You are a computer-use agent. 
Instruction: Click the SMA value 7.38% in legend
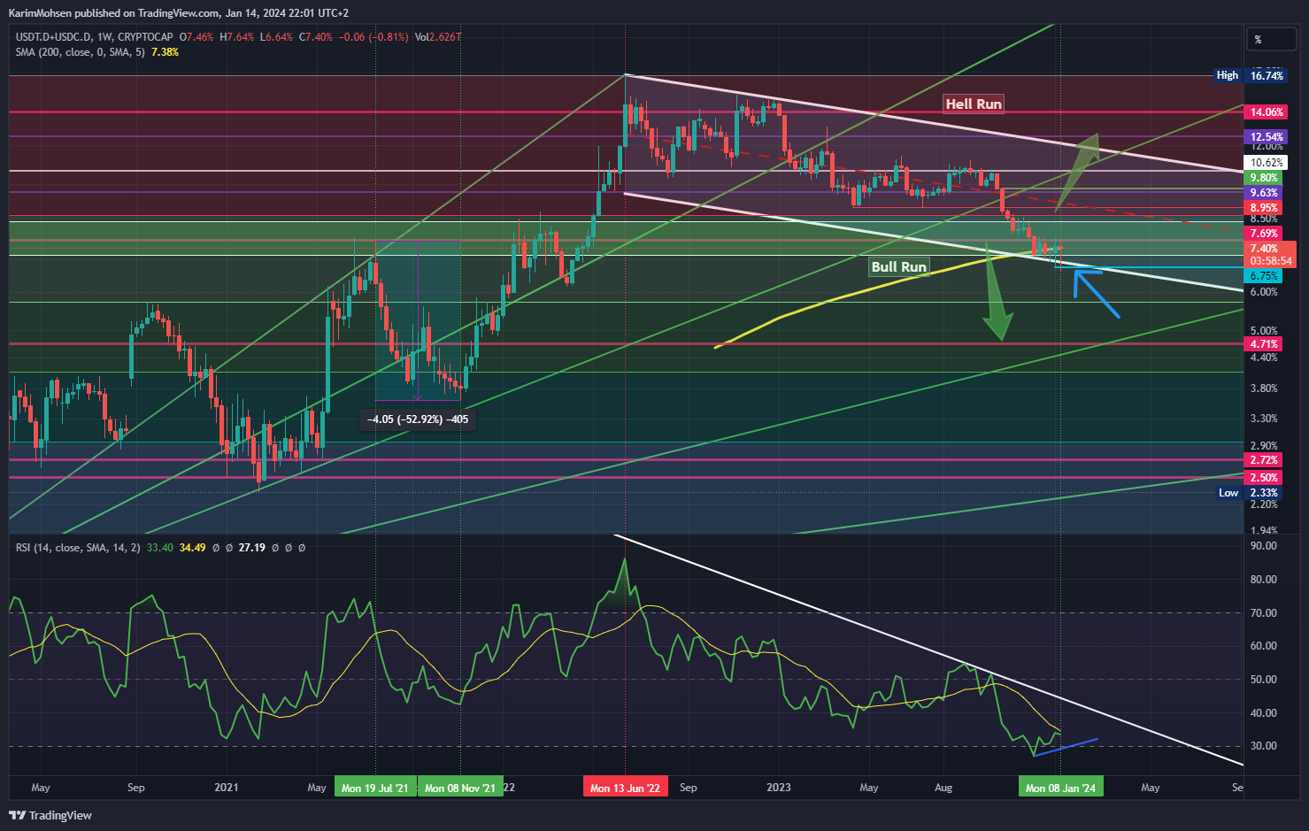[x=165, y=52]
